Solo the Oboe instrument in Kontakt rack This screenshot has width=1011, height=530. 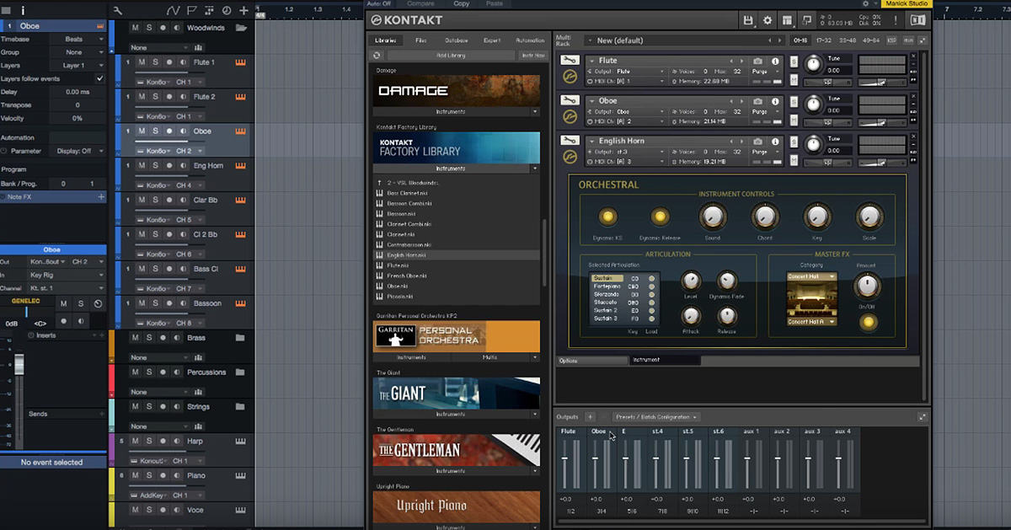click(794, 101)
